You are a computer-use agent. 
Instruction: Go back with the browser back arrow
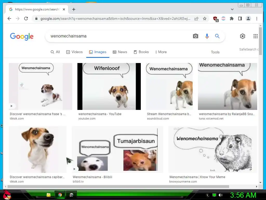tap(9, 18)
